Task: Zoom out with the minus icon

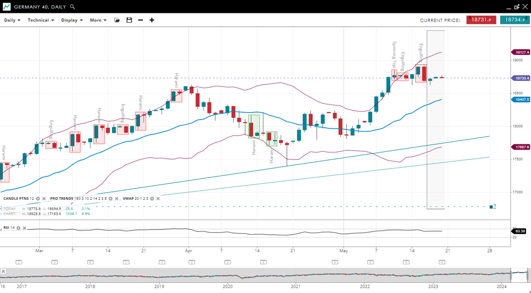Action: (141, 20)
